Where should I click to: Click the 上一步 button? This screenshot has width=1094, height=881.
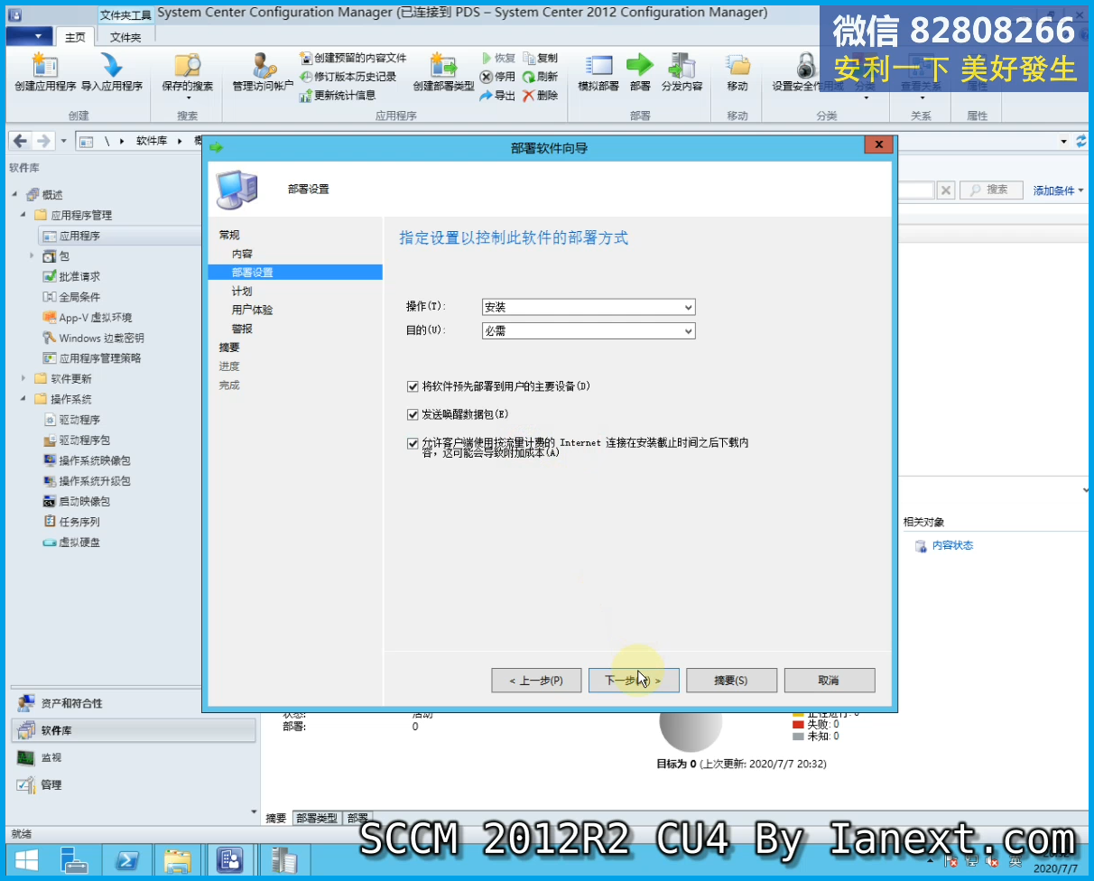click(x=536, y=680)
